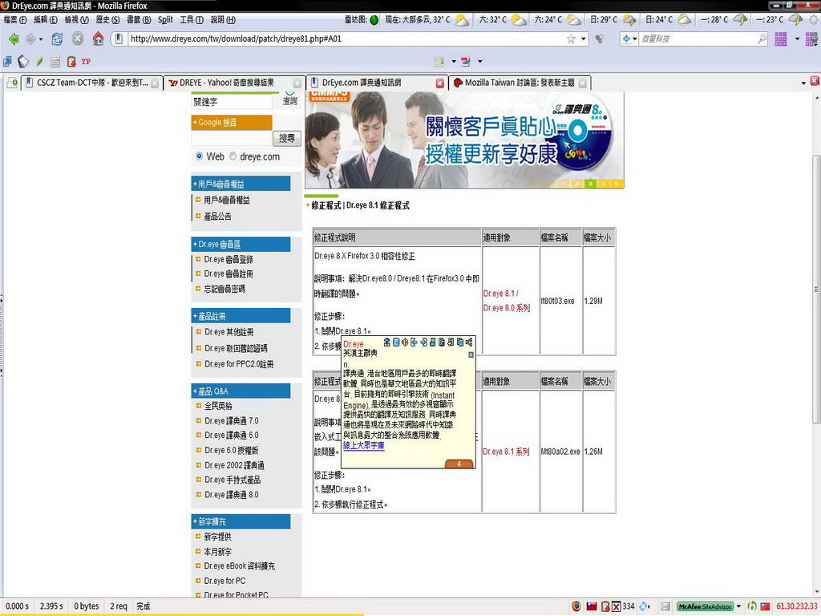Open the McAfee SiteAdvisor dropdown arrow
This screenshot has width=821, height=616.
pyautogui.click(x=738, y=606)
